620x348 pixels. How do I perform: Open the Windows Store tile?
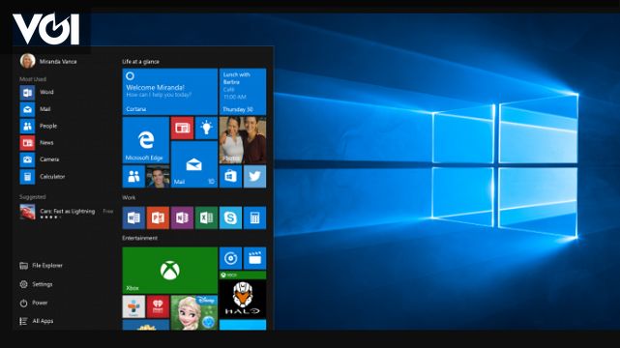tap(230, 177)
